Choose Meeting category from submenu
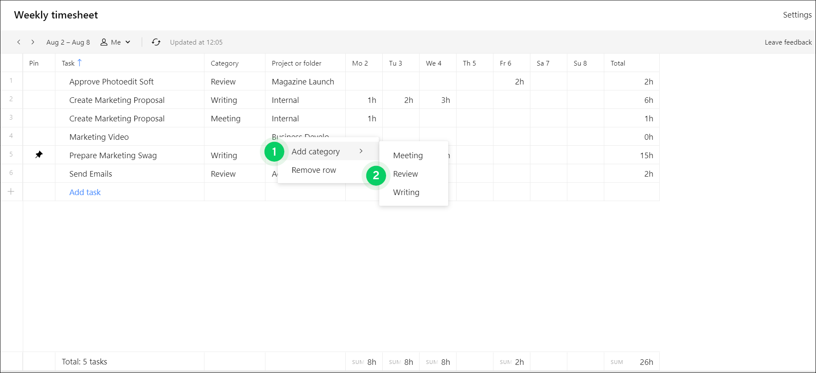Viewport: 816px width, 373px height. (408, 155)
